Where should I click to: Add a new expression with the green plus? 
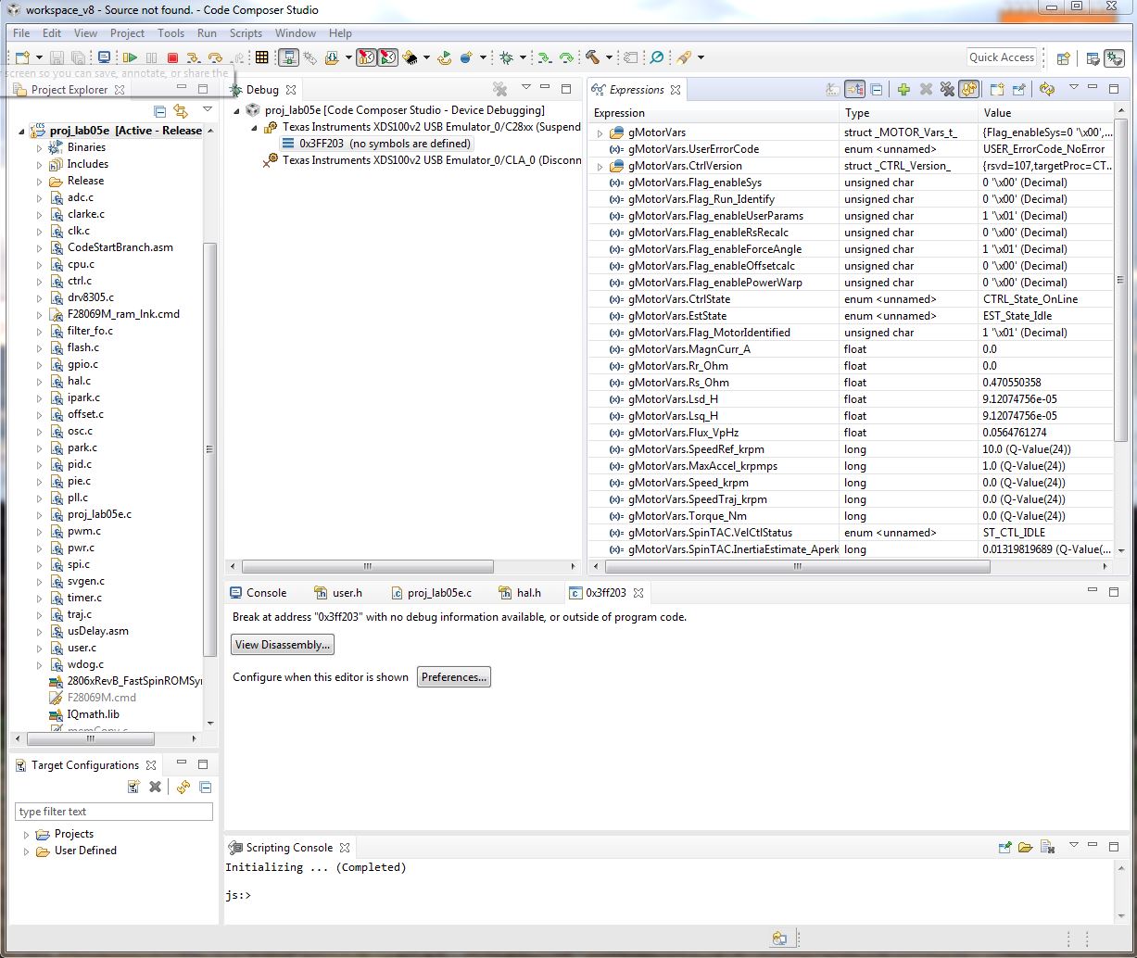tap(903, 88)
